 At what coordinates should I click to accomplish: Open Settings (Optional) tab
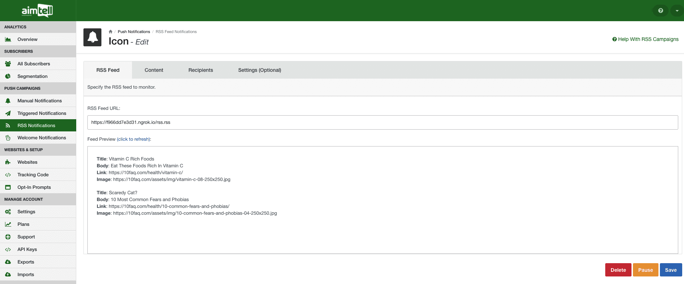pyautogui.click(x=259, y=70)
